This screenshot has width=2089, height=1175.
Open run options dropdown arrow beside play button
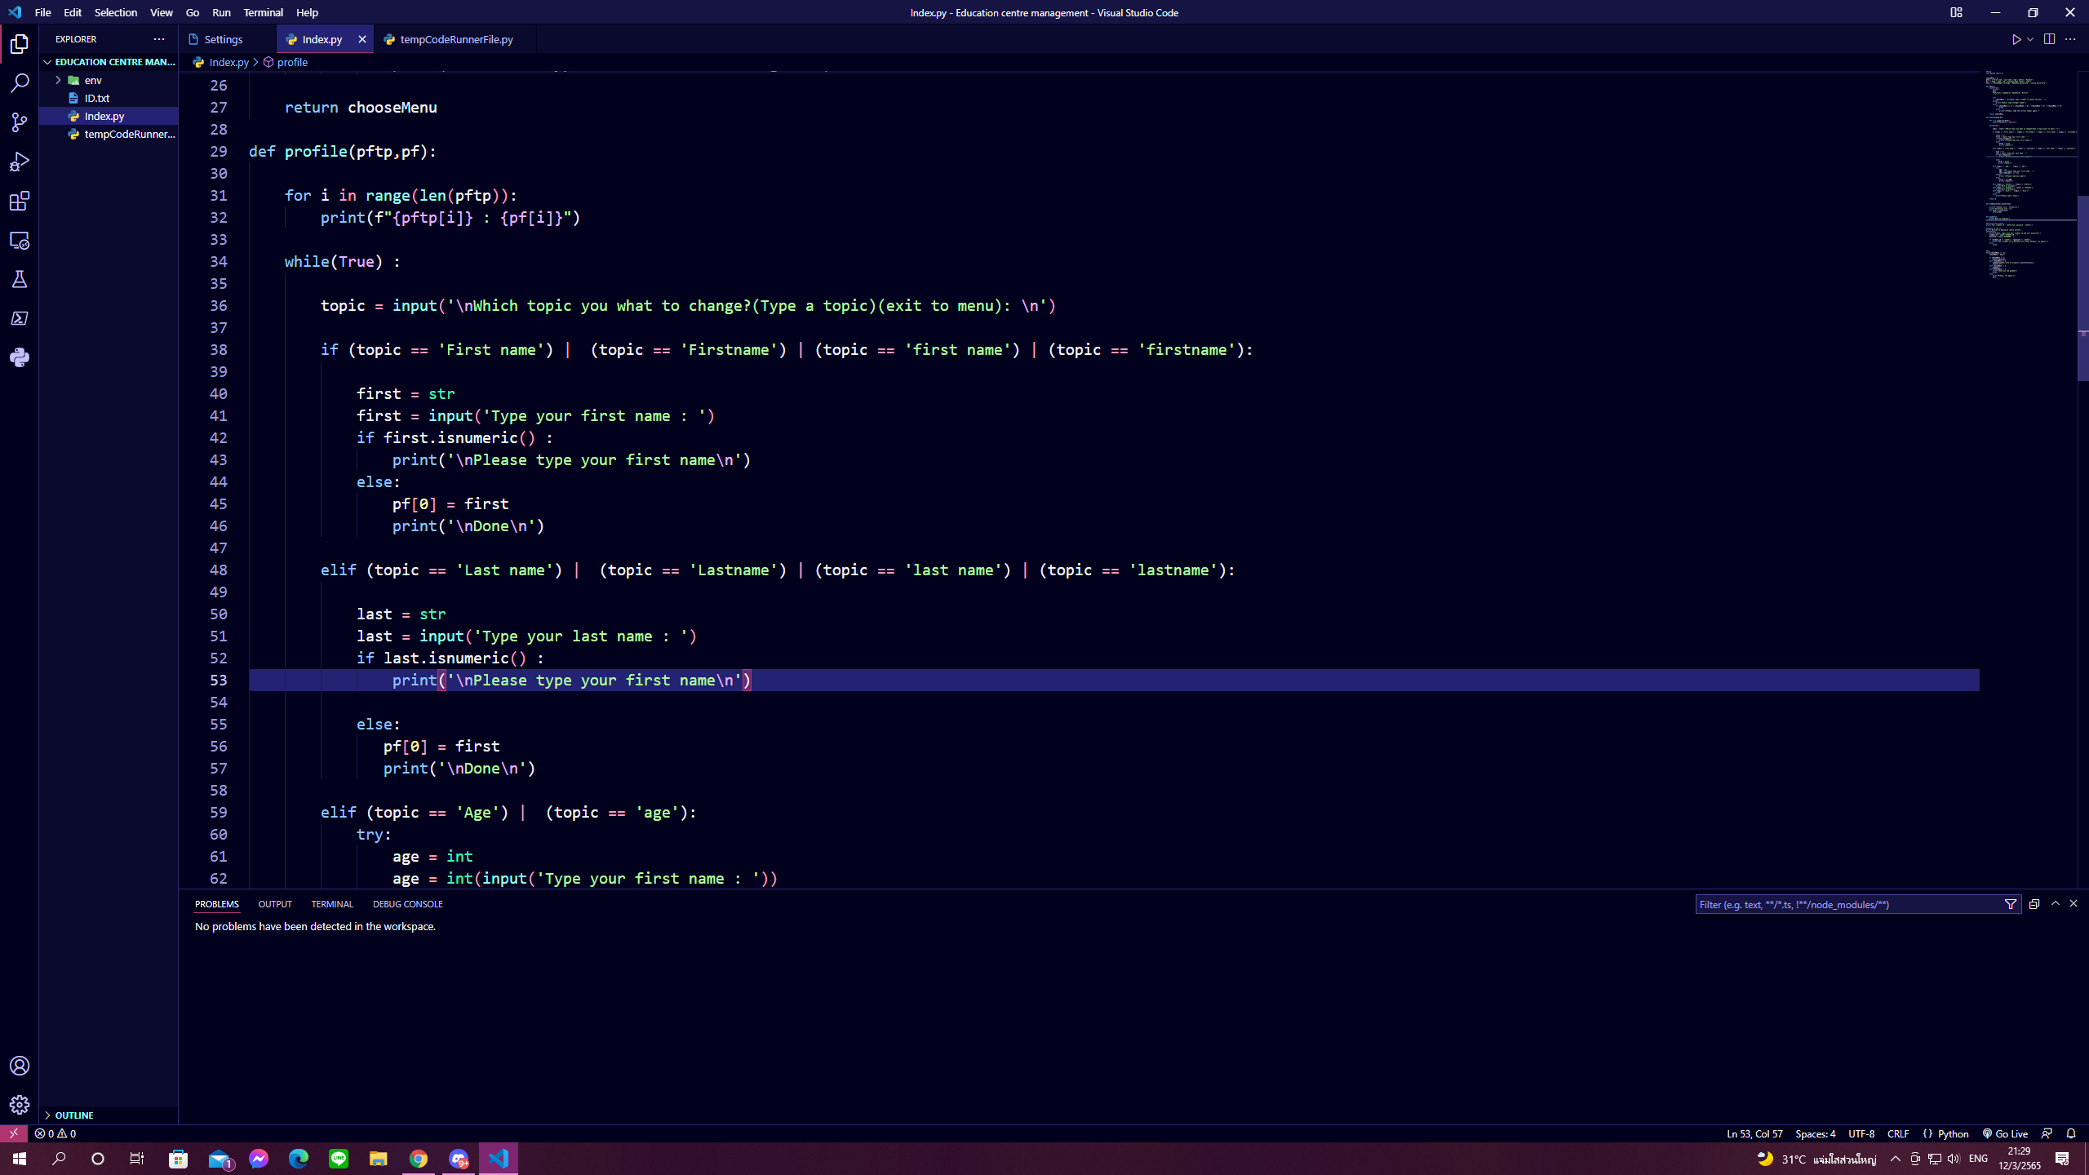tap(2030, 39)
